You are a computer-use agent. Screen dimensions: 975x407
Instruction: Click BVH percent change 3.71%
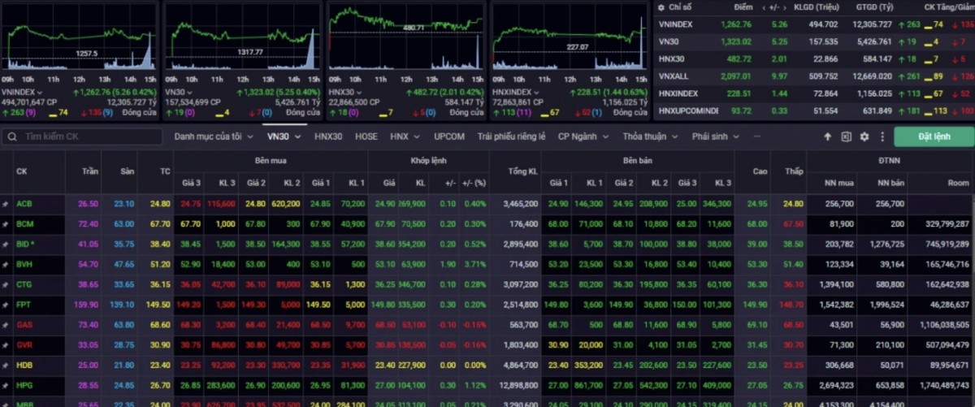[x=475, y=264]
